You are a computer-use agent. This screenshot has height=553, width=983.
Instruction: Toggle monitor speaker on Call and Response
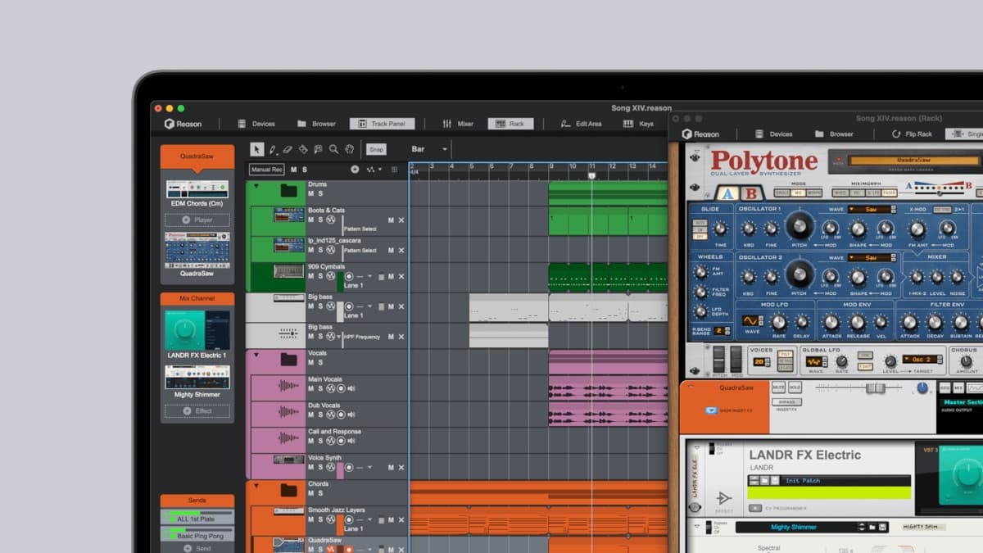click(351, 441)
